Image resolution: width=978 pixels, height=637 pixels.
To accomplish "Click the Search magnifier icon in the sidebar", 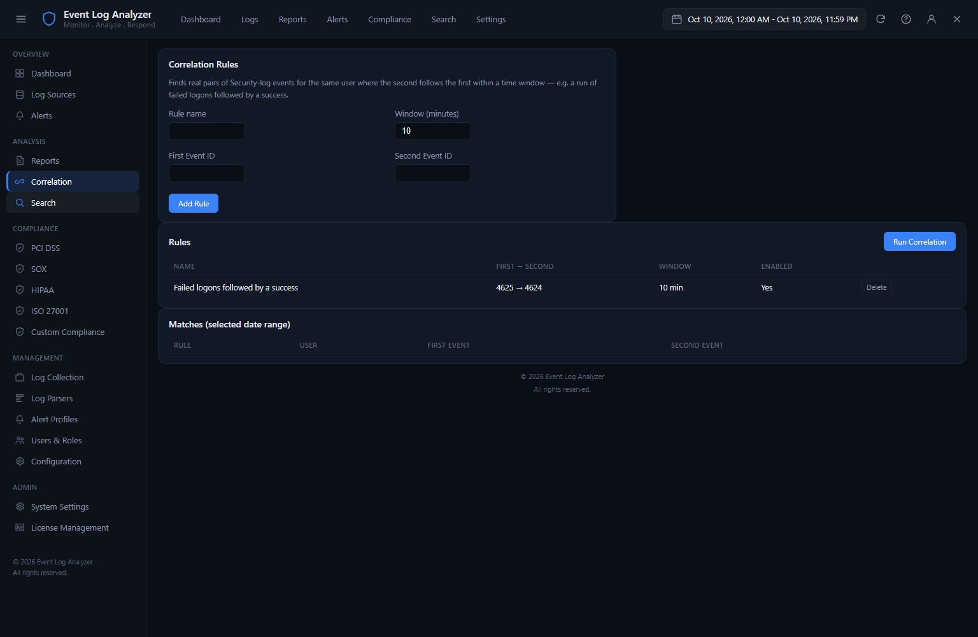I will [20, 203].
